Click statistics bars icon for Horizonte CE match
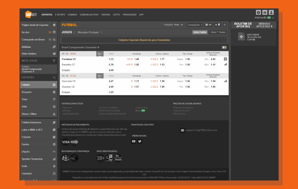The width and height of the screenshot is (298, 189). point(225,81)
